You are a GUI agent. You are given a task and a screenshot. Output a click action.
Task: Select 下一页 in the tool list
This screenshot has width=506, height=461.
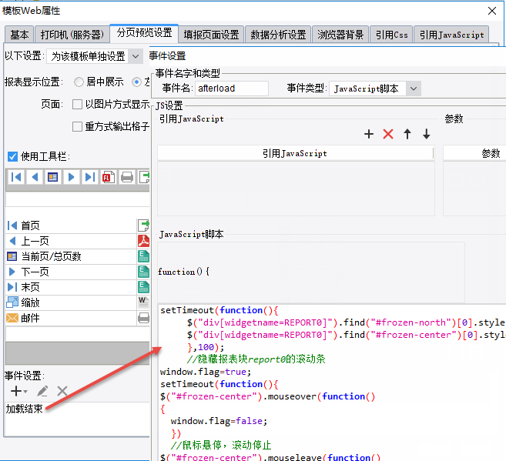[x=71, y=272]
